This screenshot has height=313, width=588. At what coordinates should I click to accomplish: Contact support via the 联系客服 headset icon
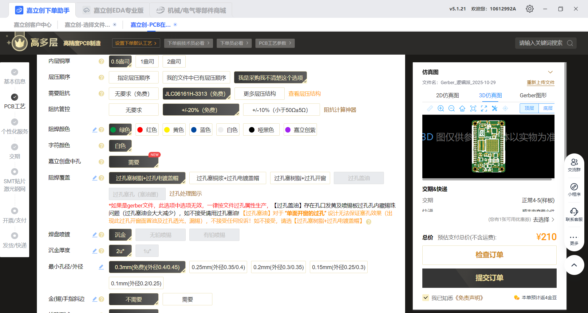[574, 214]
